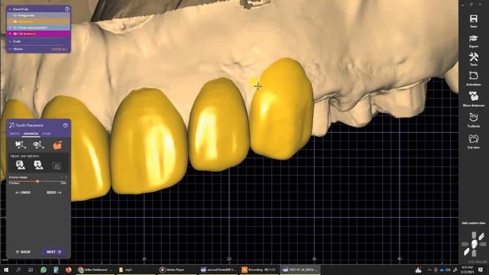Switch to the Simple tab
This screenshot has height=275, width=489.
[15, 134]
